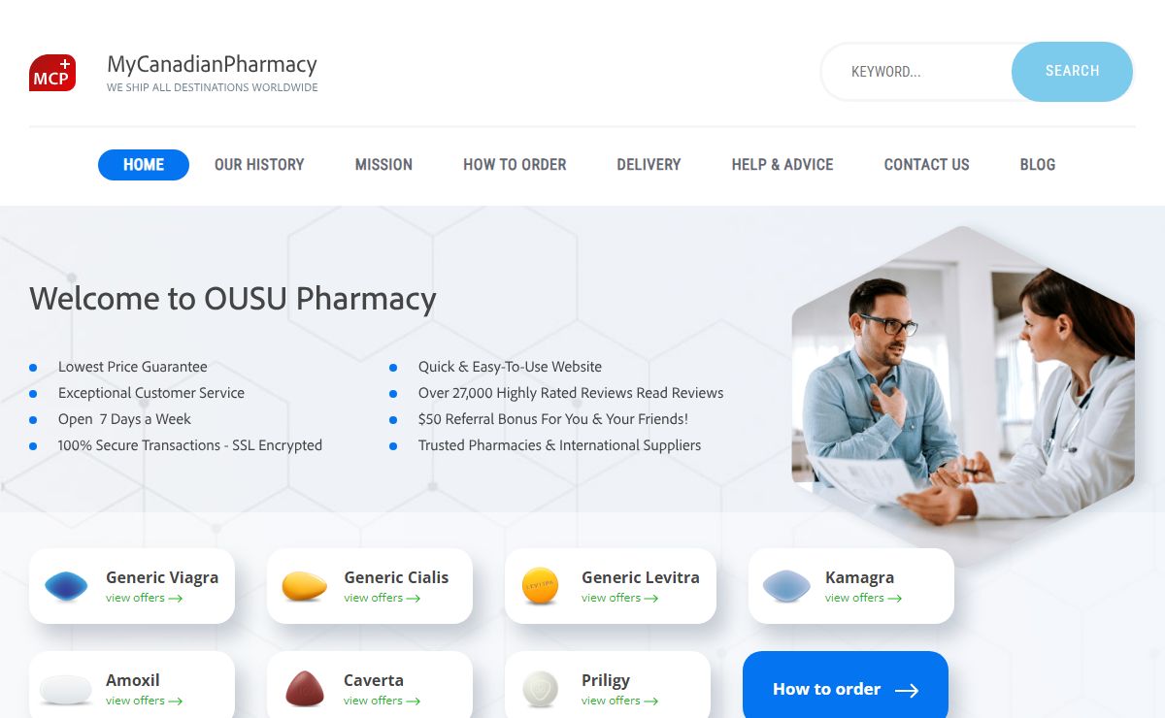Screen dimensions: 1165x718
Task: Click the MyCanadianPharmacy site title
Action: (212, 64)
